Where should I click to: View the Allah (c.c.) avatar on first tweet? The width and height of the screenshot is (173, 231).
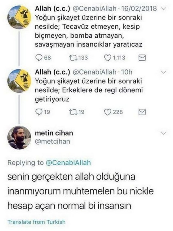pos(19,17)
